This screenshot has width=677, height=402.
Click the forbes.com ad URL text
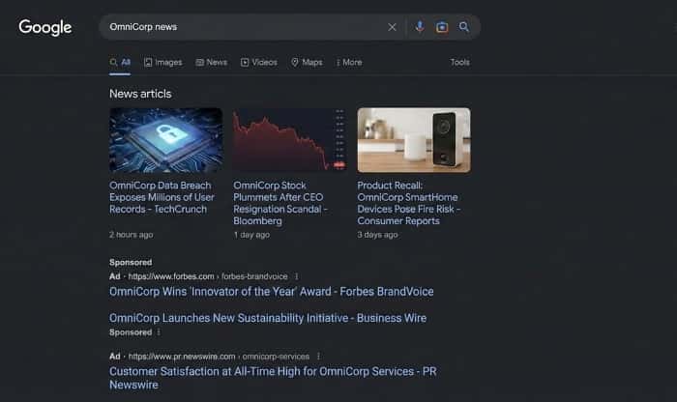(x=208, y=276)
